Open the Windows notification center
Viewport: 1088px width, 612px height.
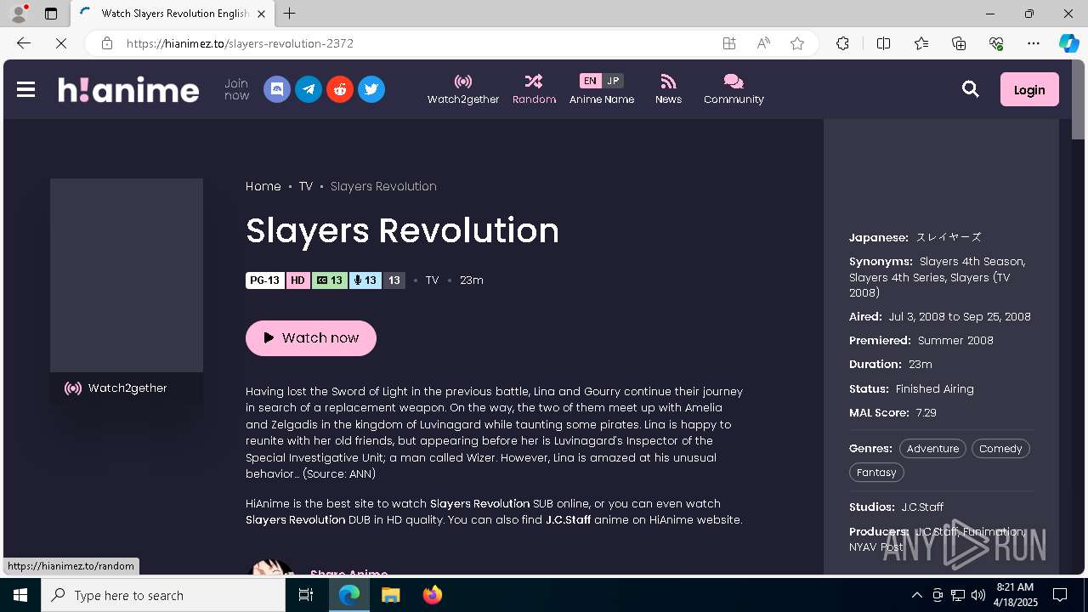[1060, 595]
